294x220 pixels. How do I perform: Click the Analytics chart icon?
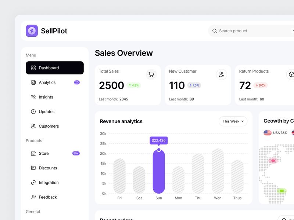pyautogui.click(x=33, y=82)
